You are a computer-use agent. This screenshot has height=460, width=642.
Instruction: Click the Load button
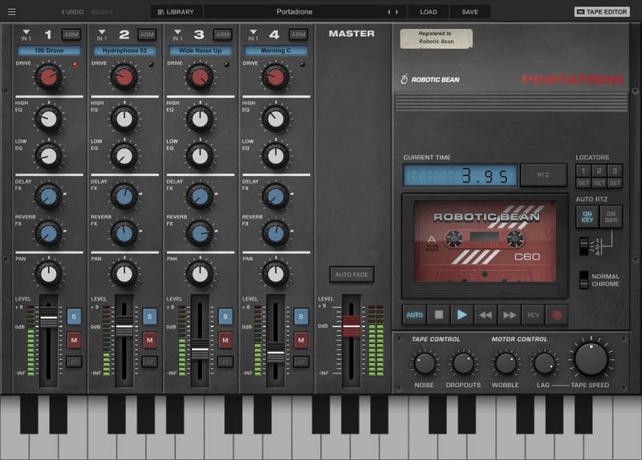(429, 12)
